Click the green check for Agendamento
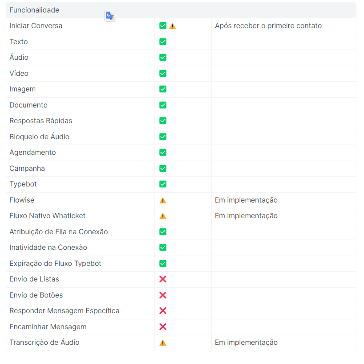Image resolution: width=364 pixels, height=364 pixels. click(x=163, y=153)
